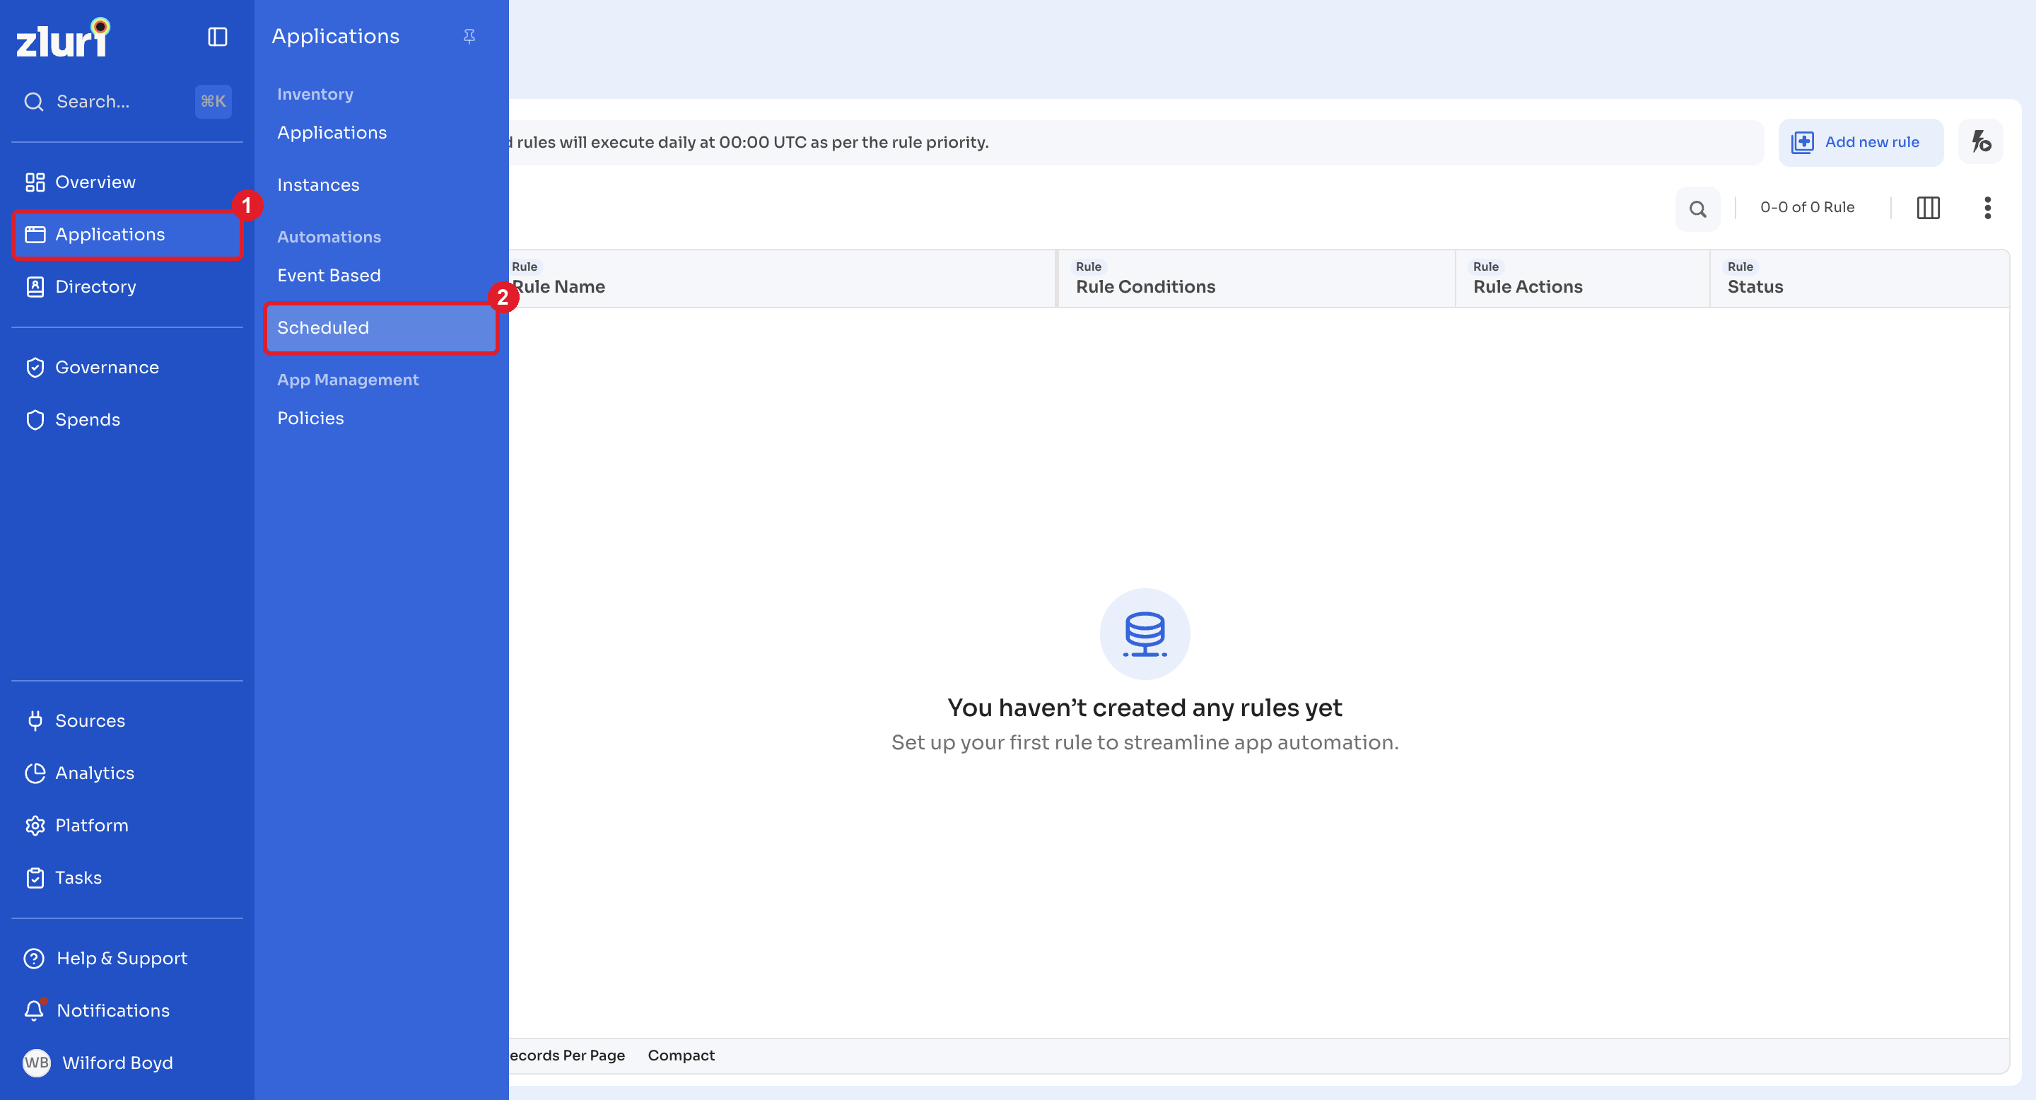This screenshot has width=2036, height=1100.
Task: Click the Add new rule button
Action: 1860,142
